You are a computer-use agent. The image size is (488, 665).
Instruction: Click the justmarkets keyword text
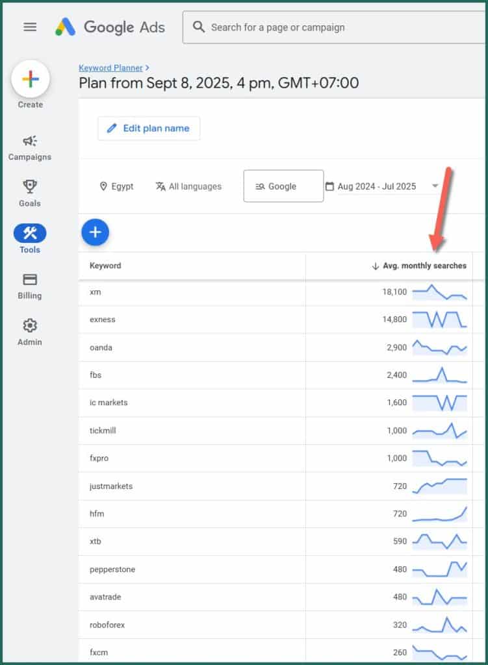(x=111, y=486)
